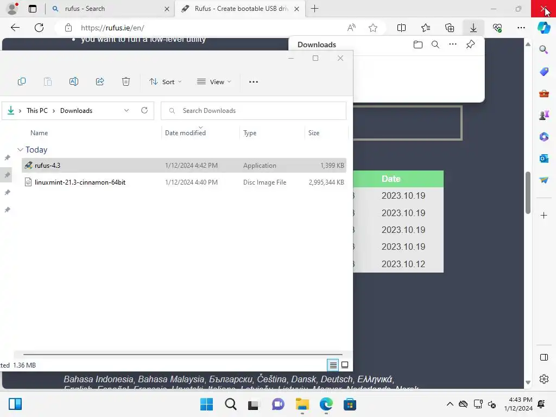Open Edge sidebar Shopping tag icon
This screenshot has width=556, height=417.
pos(544,71)
